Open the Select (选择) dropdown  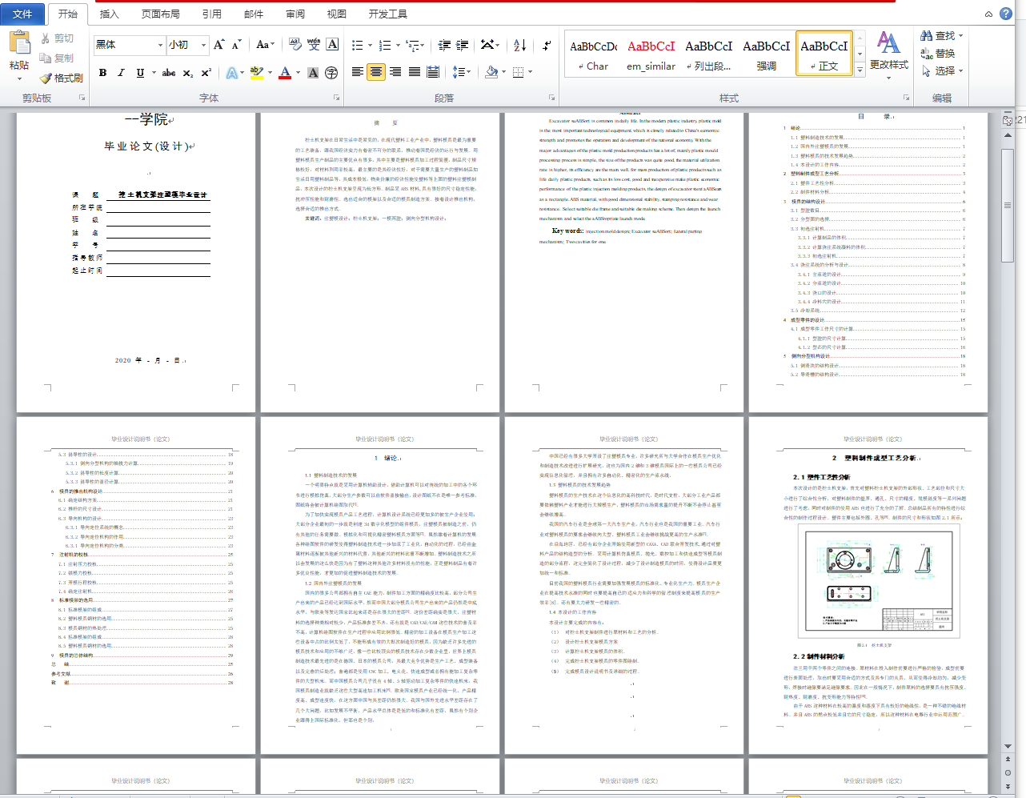click(941, 70)
